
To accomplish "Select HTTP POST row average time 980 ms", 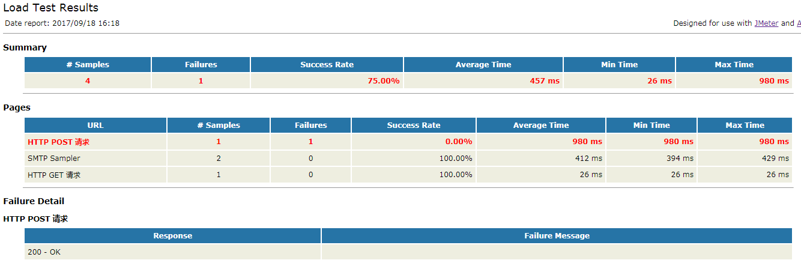I will point(587,142).
